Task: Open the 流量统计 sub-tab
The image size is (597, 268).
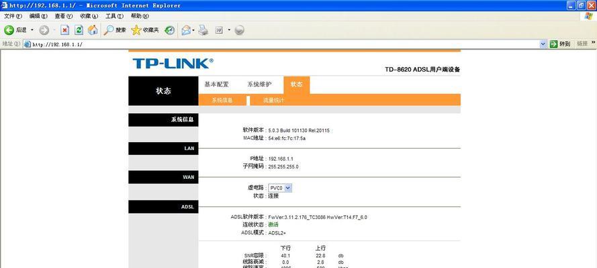Action: [x=273, y=100]
